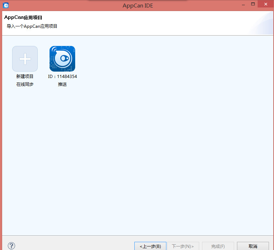274x250 pixels.
Task: Click the new project plus icon
Action: (x=25, y=59)
